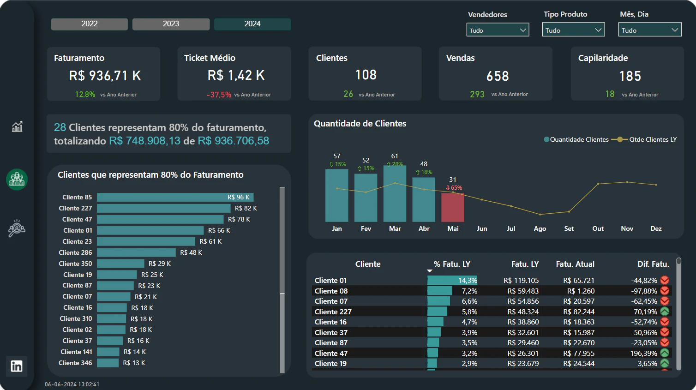Open the LinkedIn icon in sidebar
696x390 pixels.
(17, 366)
